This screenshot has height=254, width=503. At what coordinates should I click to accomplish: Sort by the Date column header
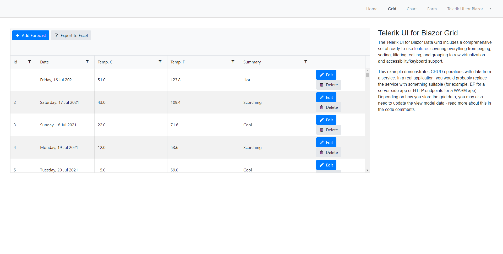pyautogui.click(x=44, y=62)
